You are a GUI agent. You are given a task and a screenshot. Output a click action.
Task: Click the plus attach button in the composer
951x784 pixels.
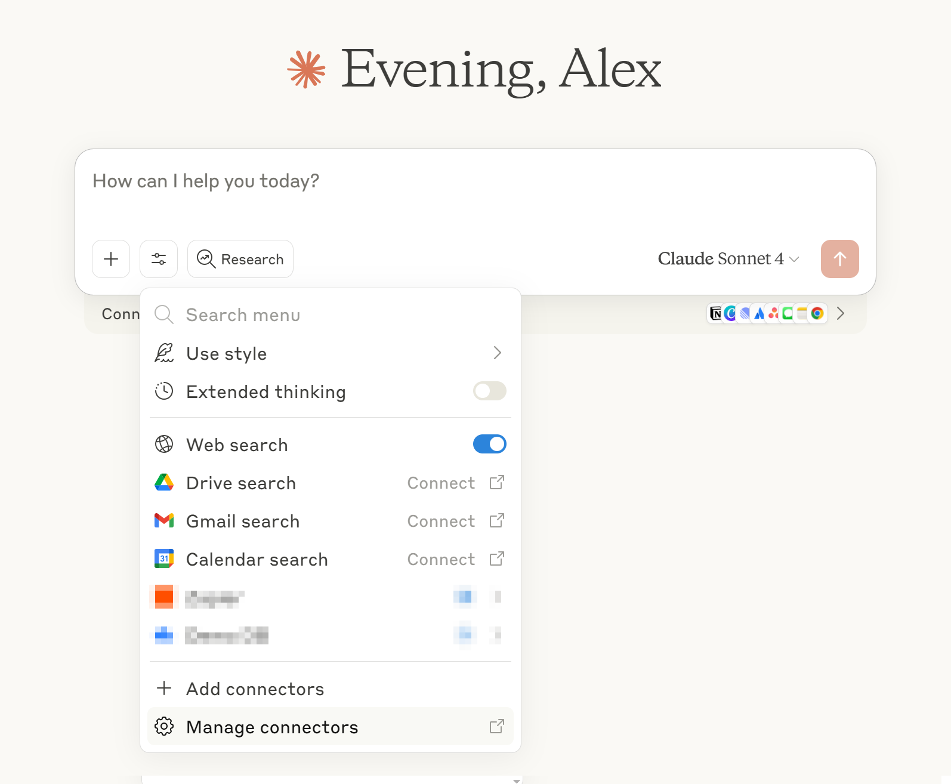point(111,259)
